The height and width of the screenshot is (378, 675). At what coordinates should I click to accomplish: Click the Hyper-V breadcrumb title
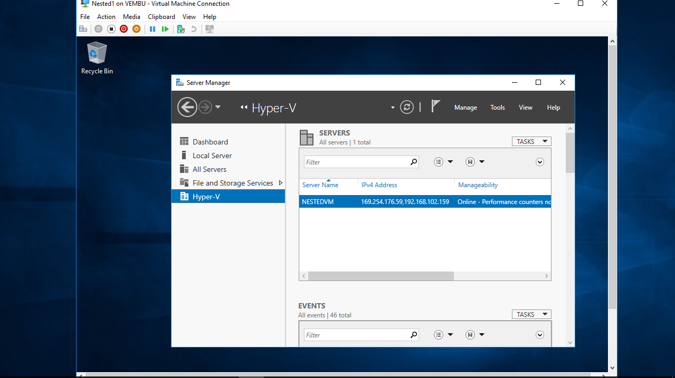pyautogui.click(x=274, y=108)
